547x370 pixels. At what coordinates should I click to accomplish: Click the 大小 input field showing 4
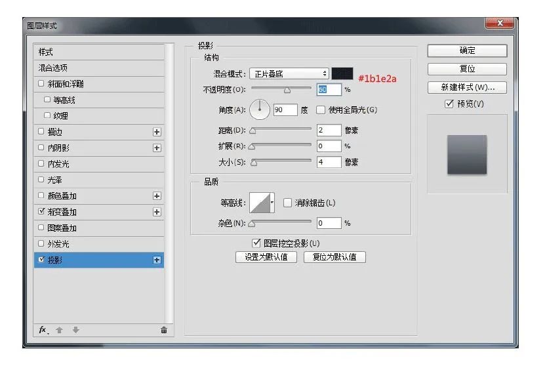coord(329,162)
